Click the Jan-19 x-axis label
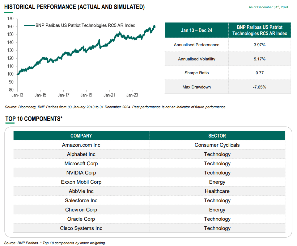This screenshot has height=246, width=297. point(86,95)
